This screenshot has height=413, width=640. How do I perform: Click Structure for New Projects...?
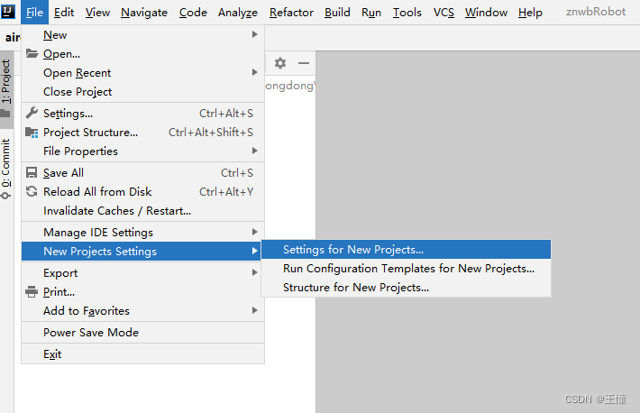[x=407, y=287]
